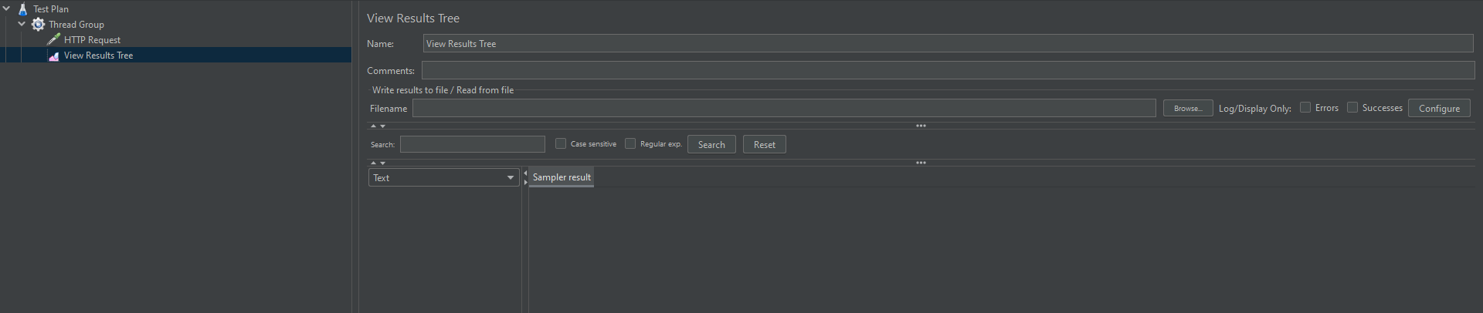Screen dimensions: 1483x313
Task: Select the Thread Group tree label
Action: [76, 25]
